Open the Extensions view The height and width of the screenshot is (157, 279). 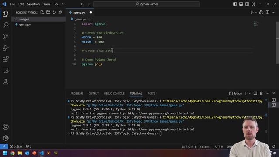(x=6, y=59)
